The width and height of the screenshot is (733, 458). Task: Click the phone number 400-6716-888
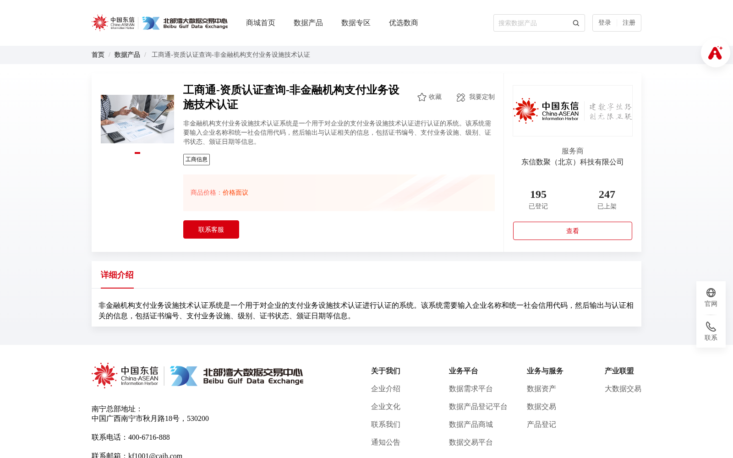(x=149, y=437)
